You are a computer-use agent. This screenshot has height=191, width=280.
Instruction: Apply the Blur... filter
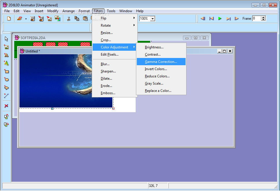tap(115, 64)
